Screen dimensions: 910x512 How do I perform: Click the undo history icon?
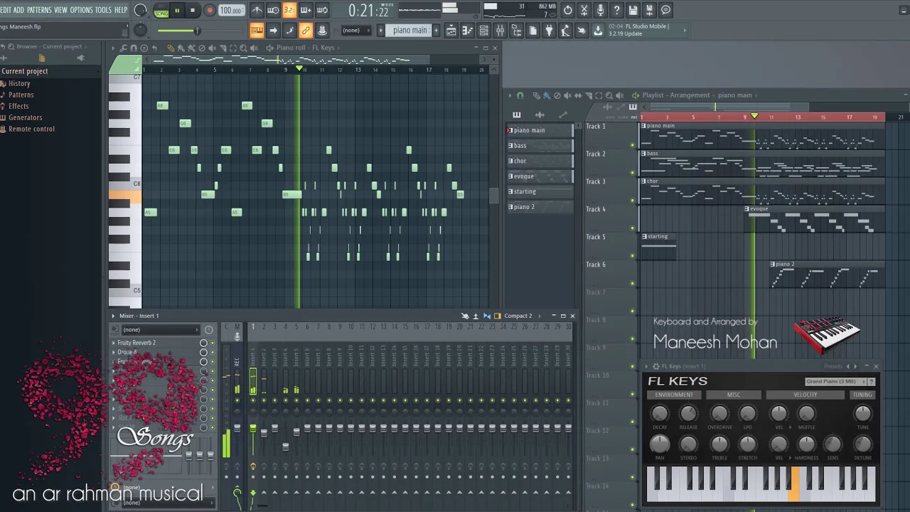coord(567,10)
